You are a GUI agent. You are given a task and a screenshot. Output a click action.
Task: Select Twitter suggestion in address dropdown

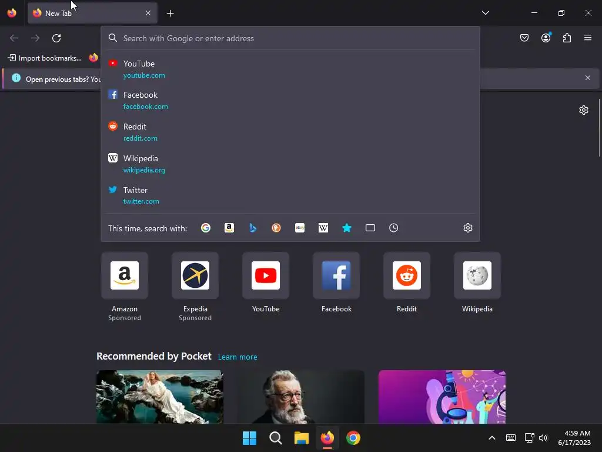(290, 195)
